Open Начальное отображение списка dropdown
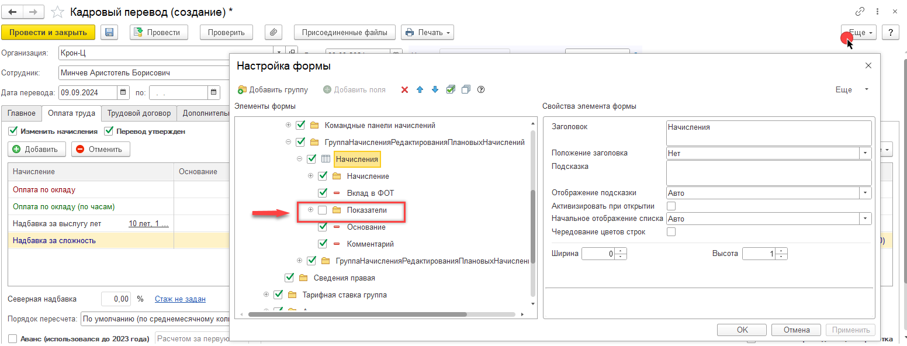907x346 pixels. pyautogui.click(x=865, y=219)
